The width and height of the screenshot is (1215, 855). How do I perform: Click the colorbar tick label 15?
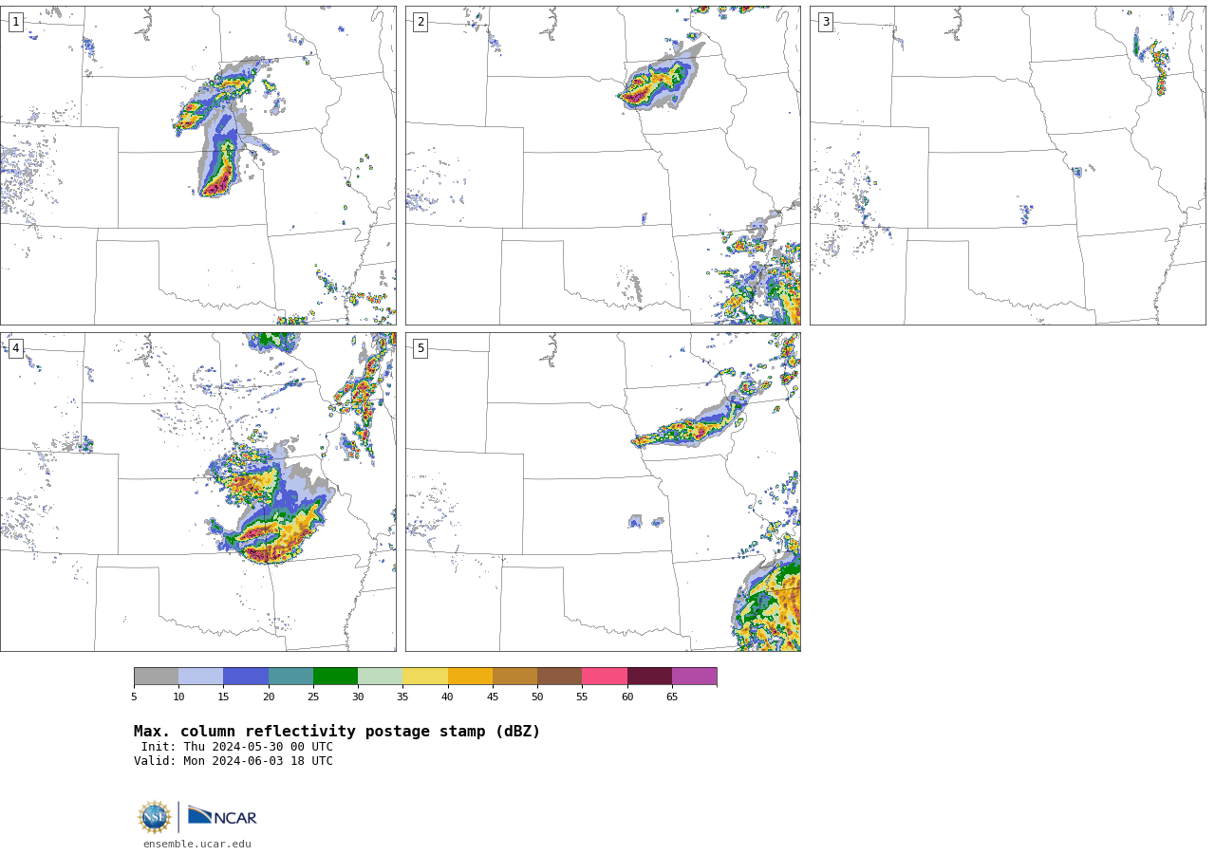click(x=224, y=697)
